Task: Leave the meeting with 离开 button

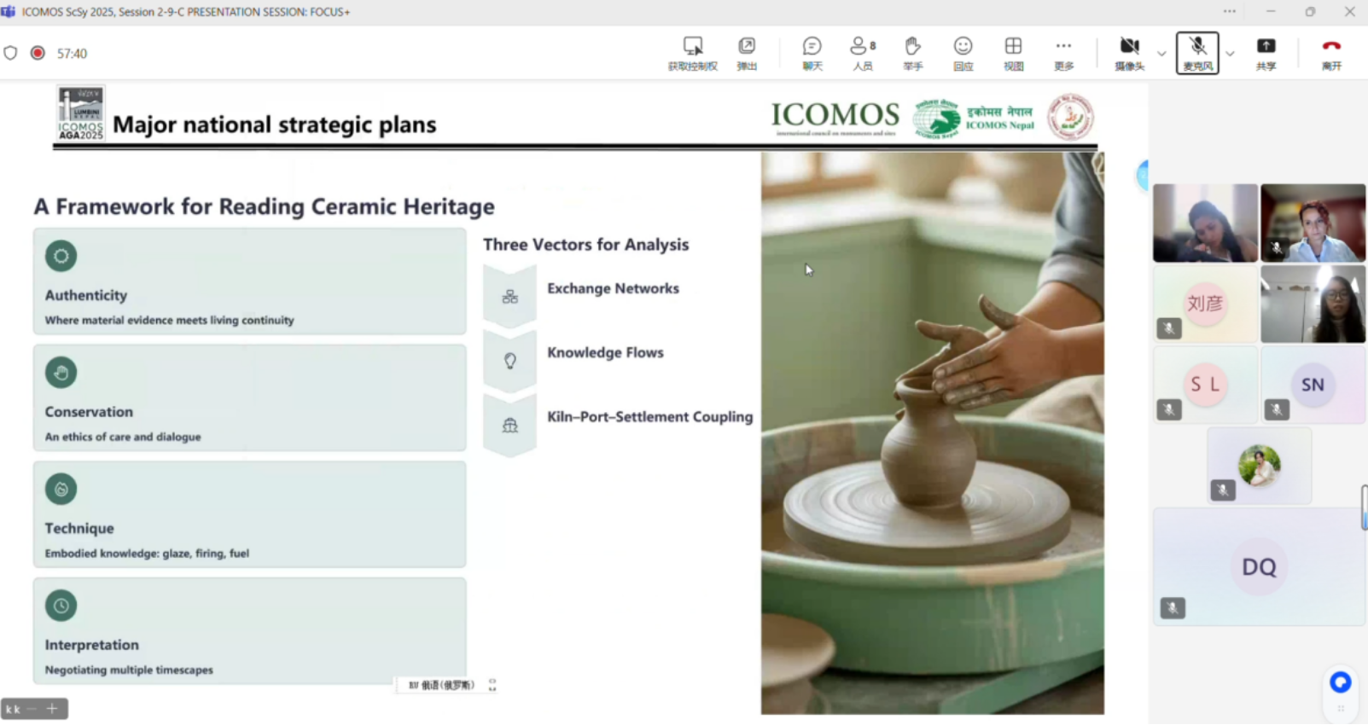Action: pyautogui.click(x=1331, y=53)
